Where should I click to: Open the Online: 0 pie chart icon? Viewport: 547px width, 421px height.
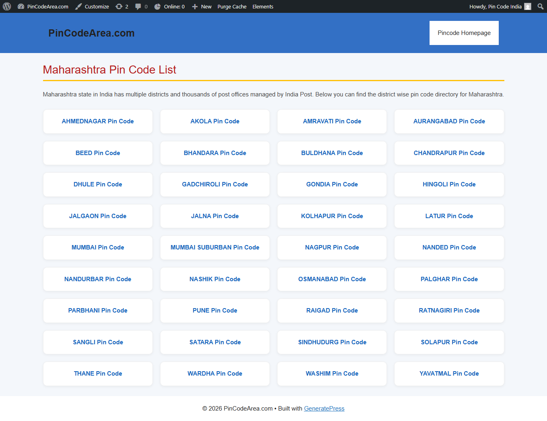click(x=157, y=6)
